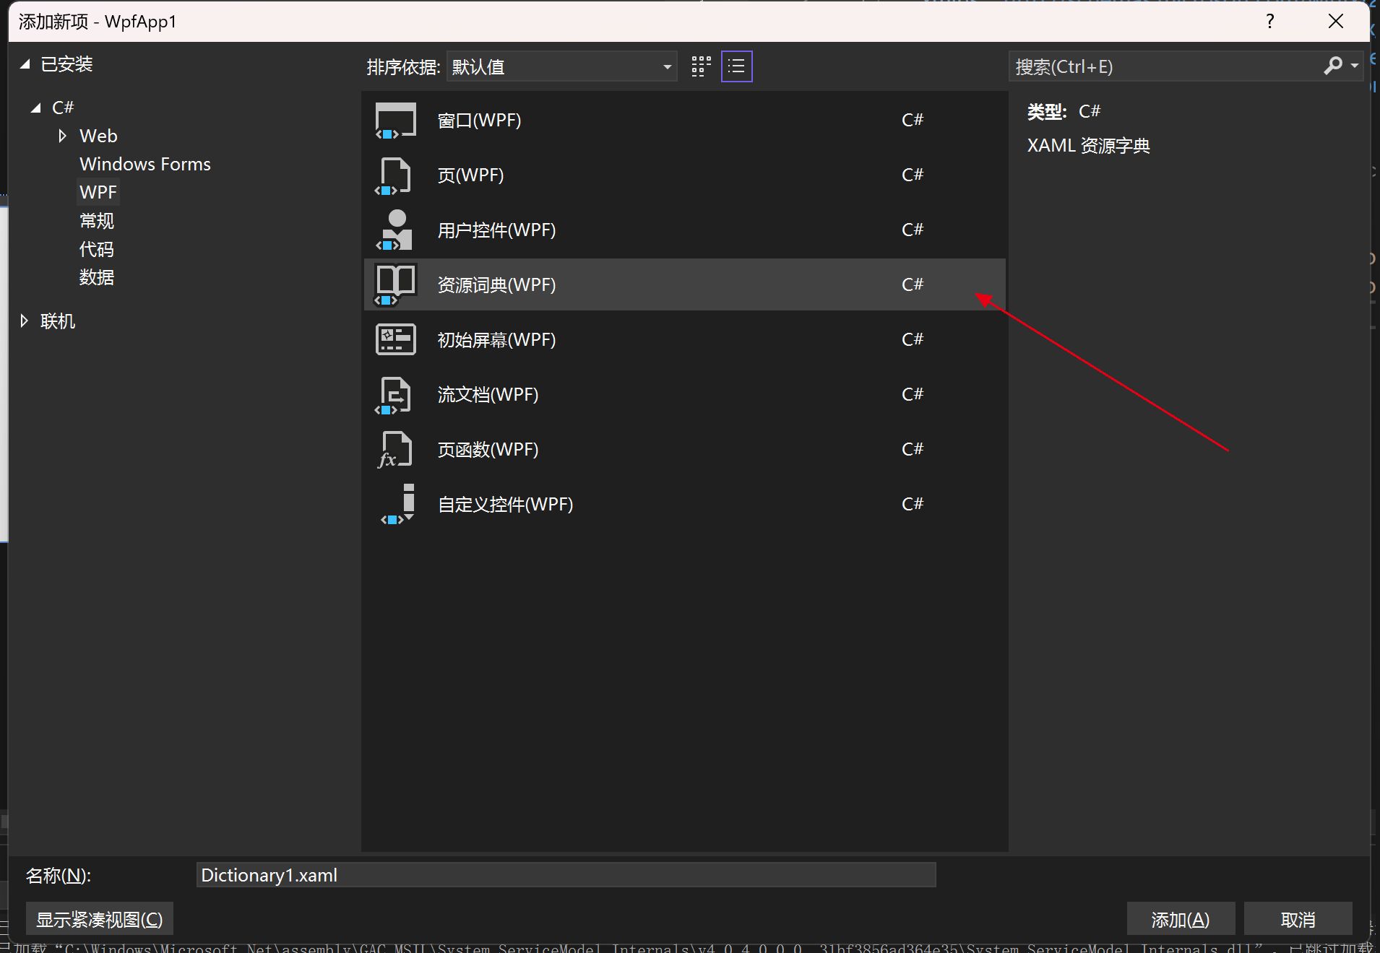The width and height of the screenshot is (1380, 953).
Task: Click the 取消 button
Action: click(x=1298, y=919)
